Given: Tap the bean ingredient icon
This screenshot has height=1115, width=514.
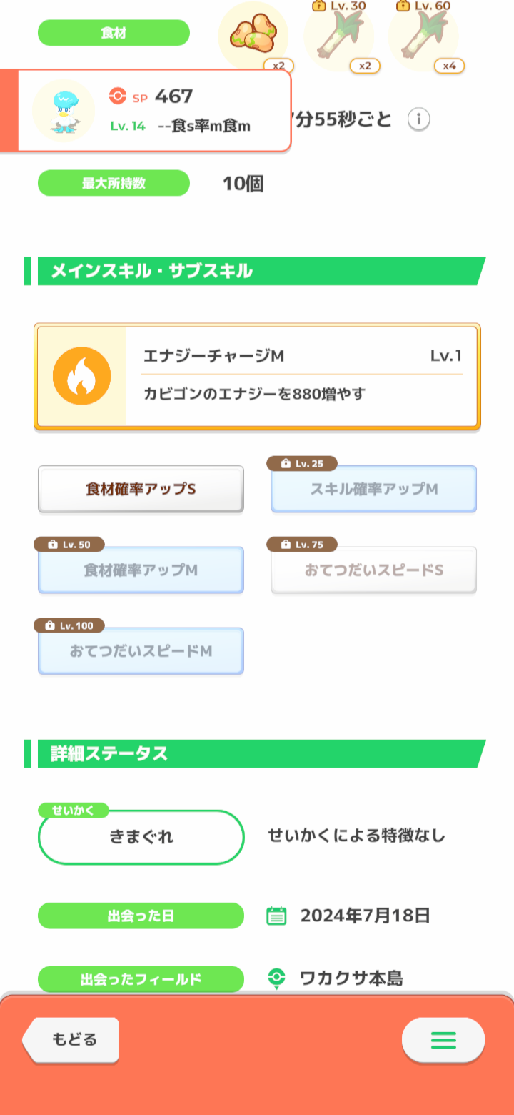Looking at the screenshot, I should (253, 36).
